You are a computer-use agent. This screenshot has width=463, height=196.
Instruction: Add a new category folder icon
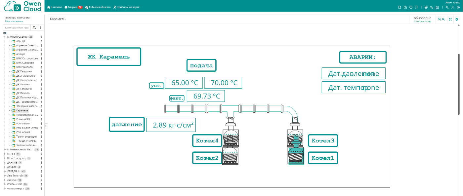[x=5, y=33]
